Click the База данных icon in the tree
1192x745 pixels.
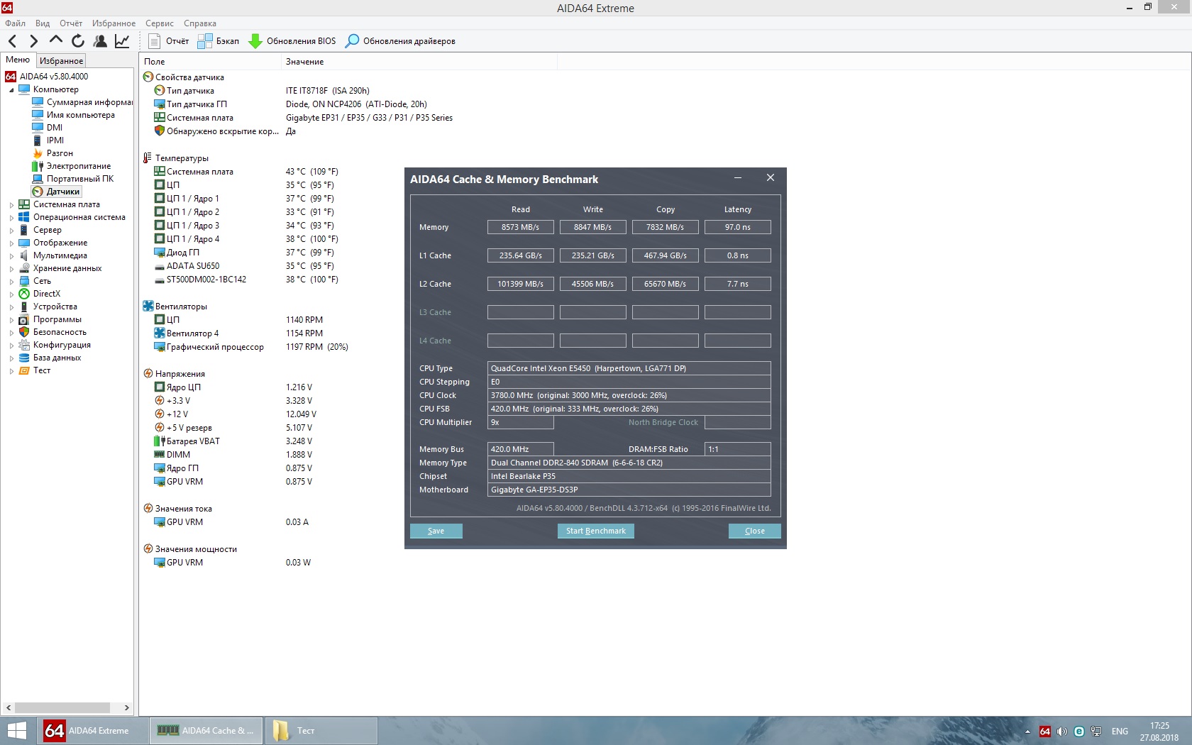pyautogui.click(x=24, y=358)
